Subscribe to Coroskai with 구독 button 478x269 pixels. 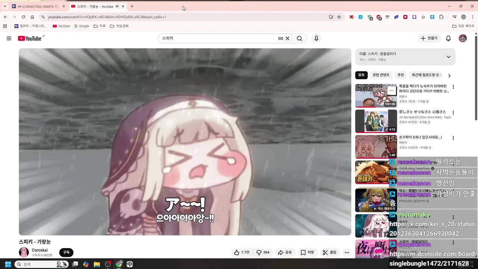pos(66,253)
